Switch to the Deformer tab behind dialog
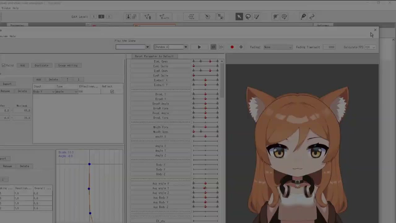 [x=323, y=25]
